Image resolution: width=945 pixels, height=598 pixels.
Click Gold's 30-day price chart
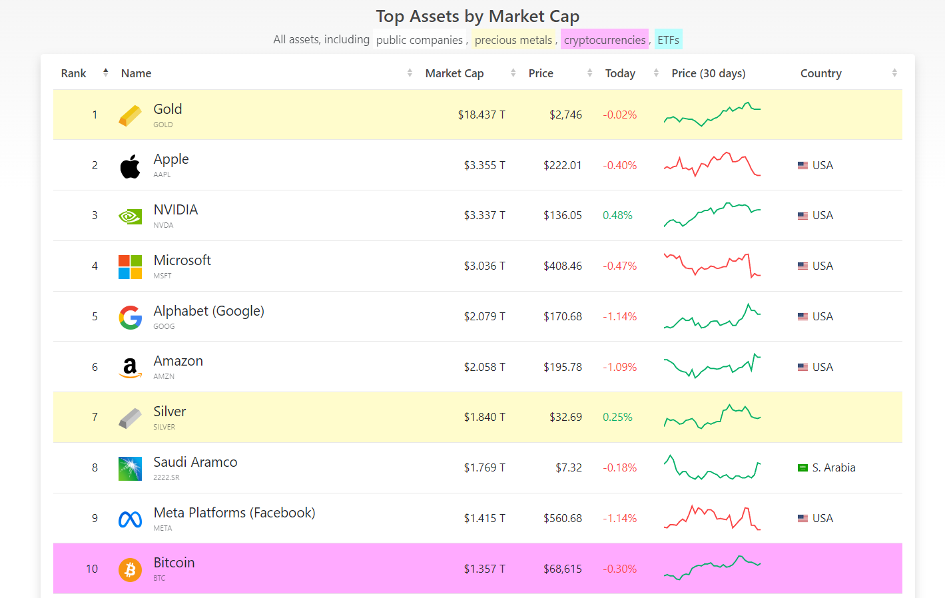[x=713, y=115]
